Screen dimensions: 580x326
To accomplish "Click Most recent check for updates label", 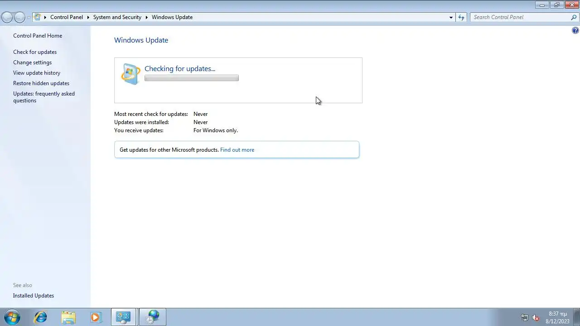I will [151, 114].
